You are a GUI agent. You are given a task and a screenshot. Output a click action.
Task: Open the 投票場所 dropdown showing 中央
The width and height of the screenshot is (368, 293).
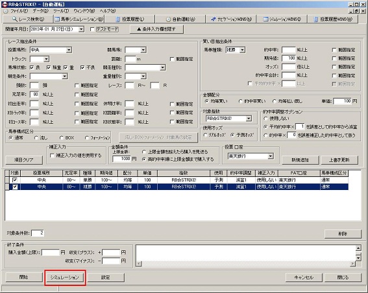point(69,50)
